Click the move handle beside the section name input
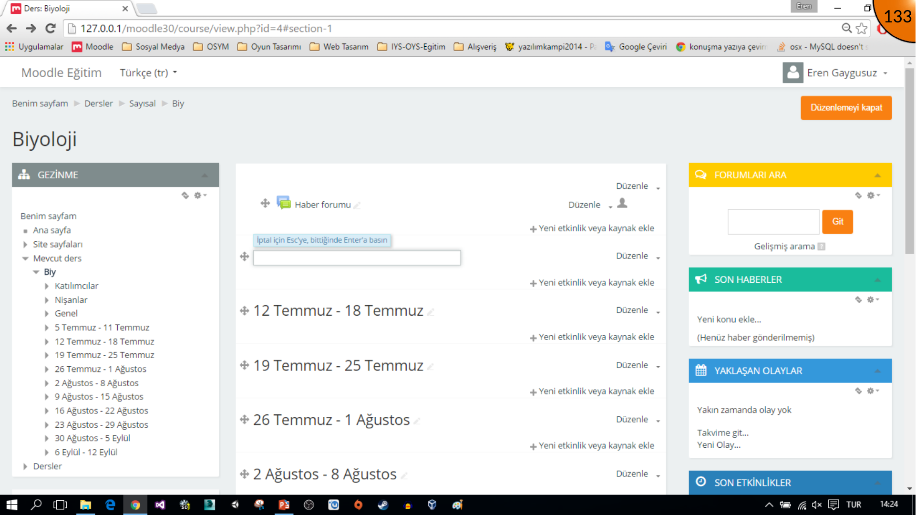 pos(245,257)
